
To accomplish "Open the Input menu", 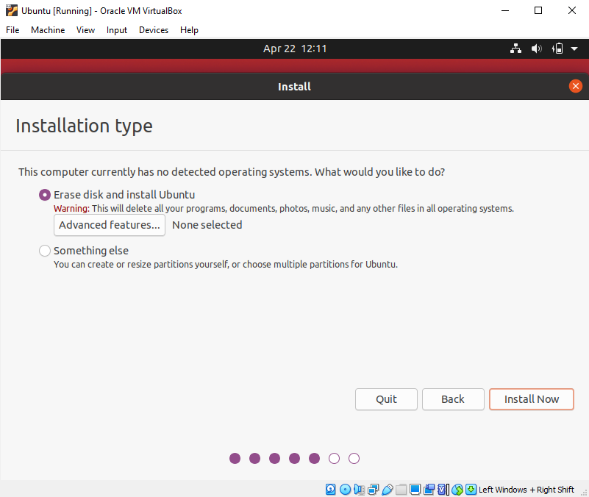I will (x=117, y=30).
